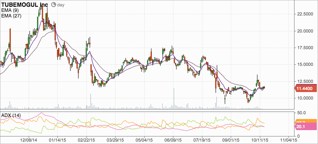Click the 07/19/15 date axis label

tap(202, 140)
